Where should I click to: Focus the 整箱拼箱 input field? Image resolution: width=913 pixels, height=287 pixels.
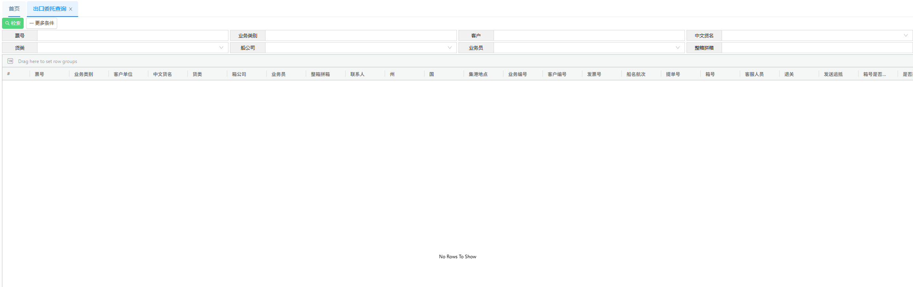coord(817,48)
